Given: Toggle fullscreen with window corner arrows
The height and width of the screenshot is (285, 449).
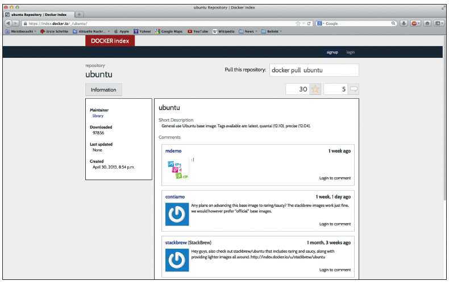Looking at the screenshot, I should point(443,8).
